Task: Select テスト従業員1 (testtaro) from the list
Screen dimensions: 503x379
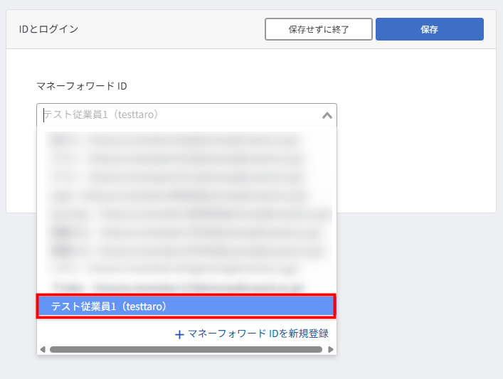Action: (186, 306)
